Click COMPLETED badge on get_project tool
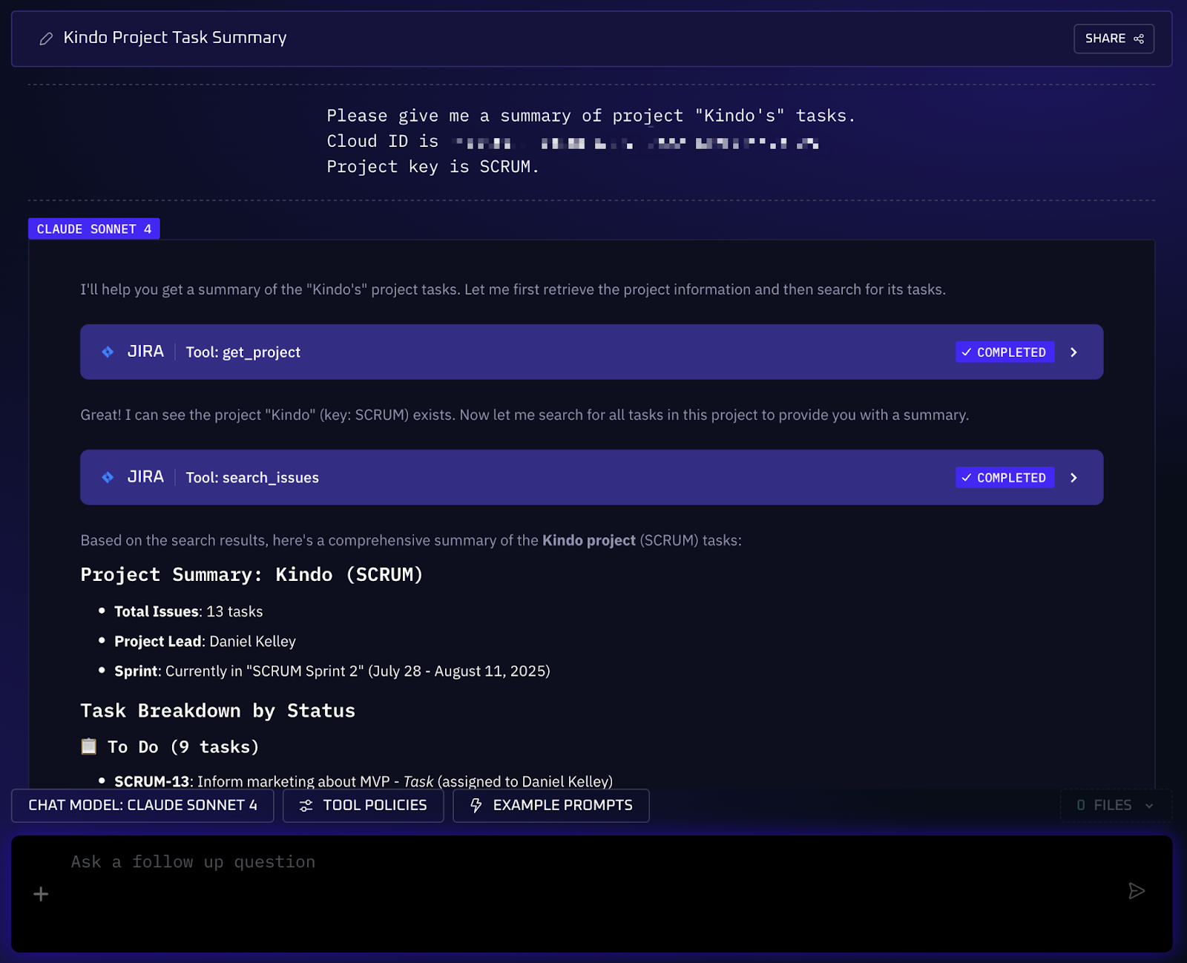Screen dimensions: 1187x963 click(x=1004, y=352)
